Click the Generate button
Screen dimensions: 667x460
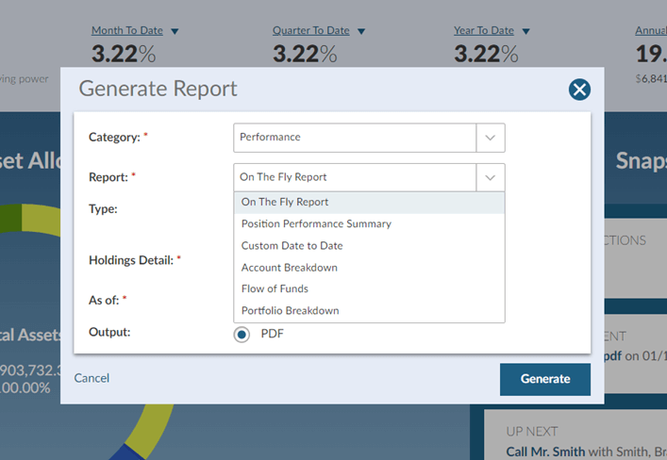pyautogui.click(x=545, y=379)
